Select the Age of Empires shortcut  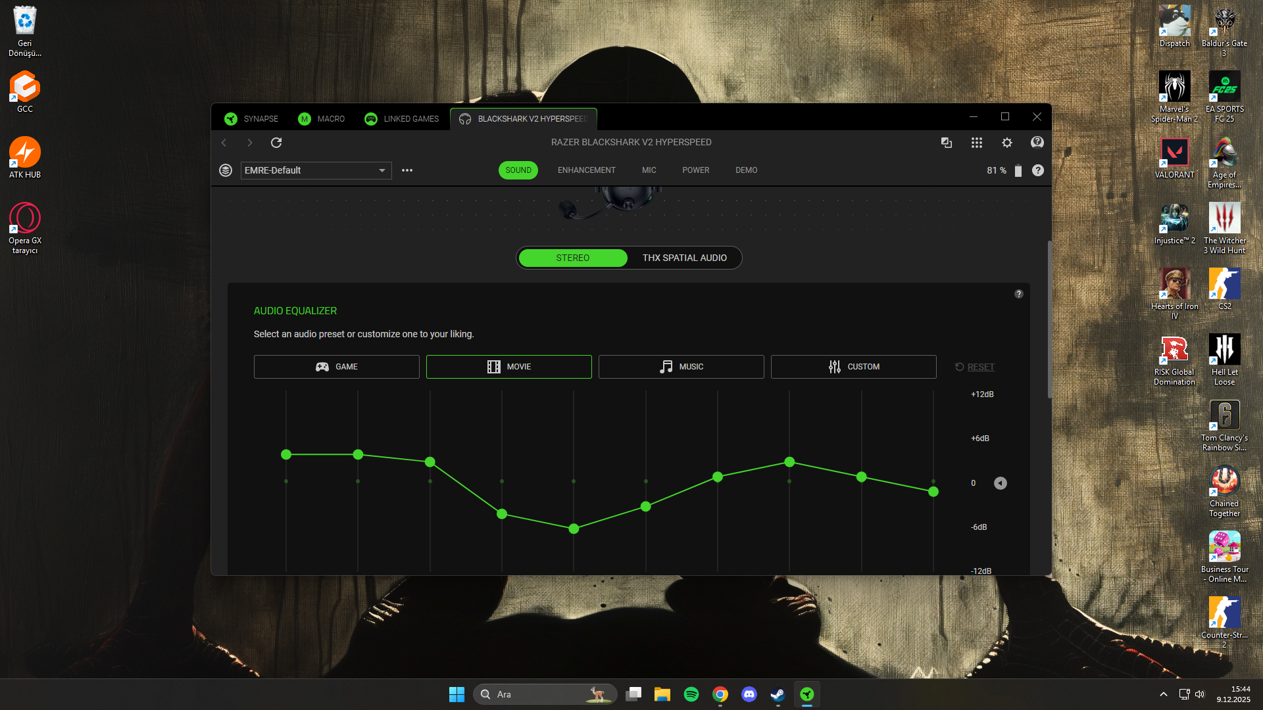click(1225, 162)
